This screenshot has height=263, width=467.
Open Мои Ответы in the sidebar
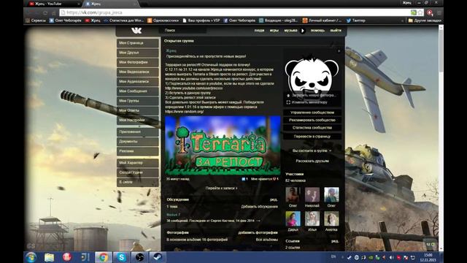(x=138, y=110)
